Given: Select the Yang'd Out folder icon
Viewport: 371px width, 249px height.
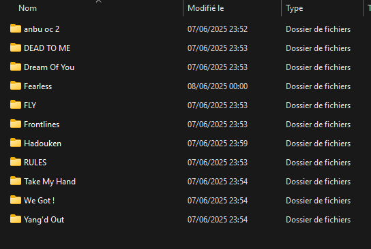Looking at the screenshot, I should 16,219.
